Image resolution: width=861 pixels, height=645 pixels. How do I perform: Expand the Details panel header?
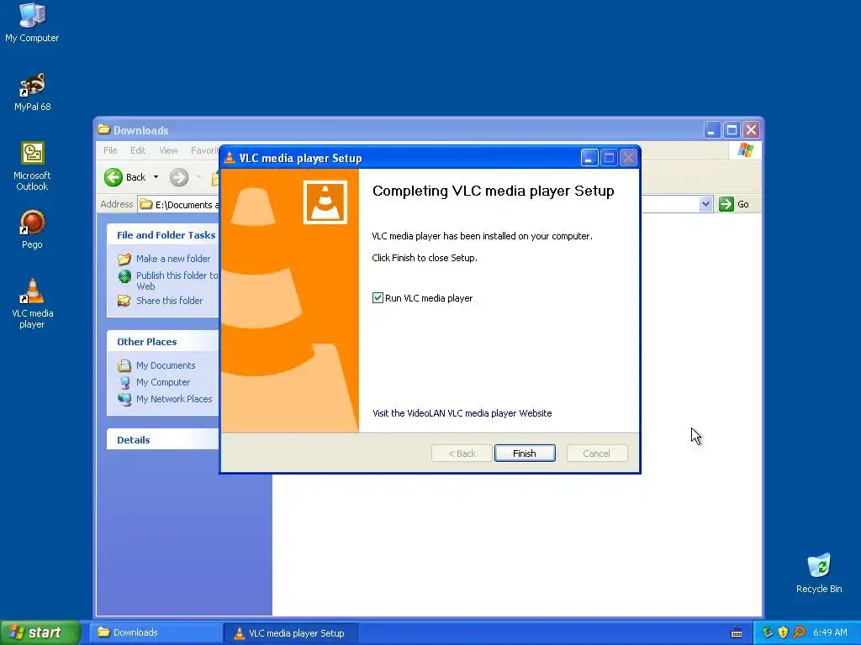163,439
